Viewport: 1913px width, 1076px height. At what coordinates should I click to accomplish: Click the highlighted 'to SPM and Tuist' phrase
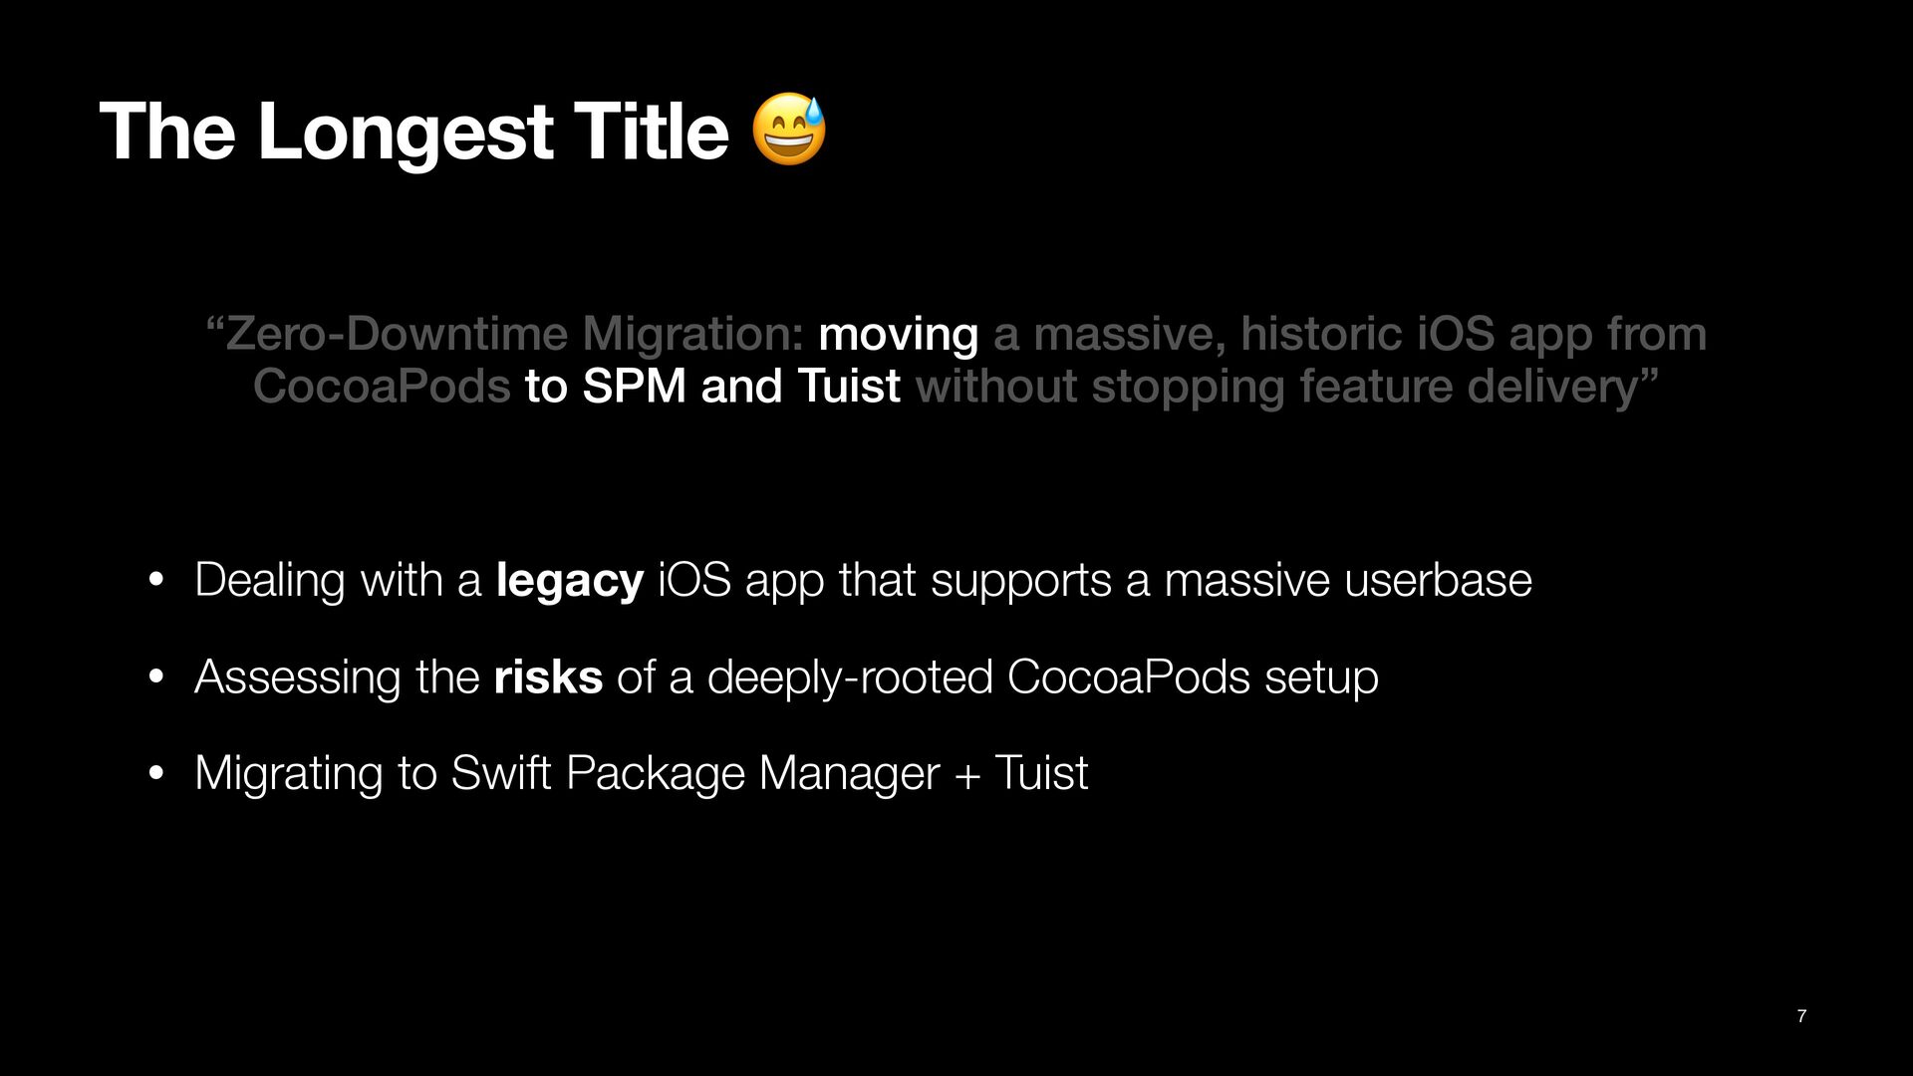tap(712, 387)
